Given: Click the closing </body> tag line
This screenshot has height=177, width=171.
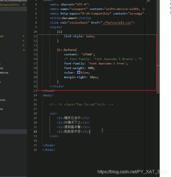Looking at the screenshot, I should click(x=49, y=145).
